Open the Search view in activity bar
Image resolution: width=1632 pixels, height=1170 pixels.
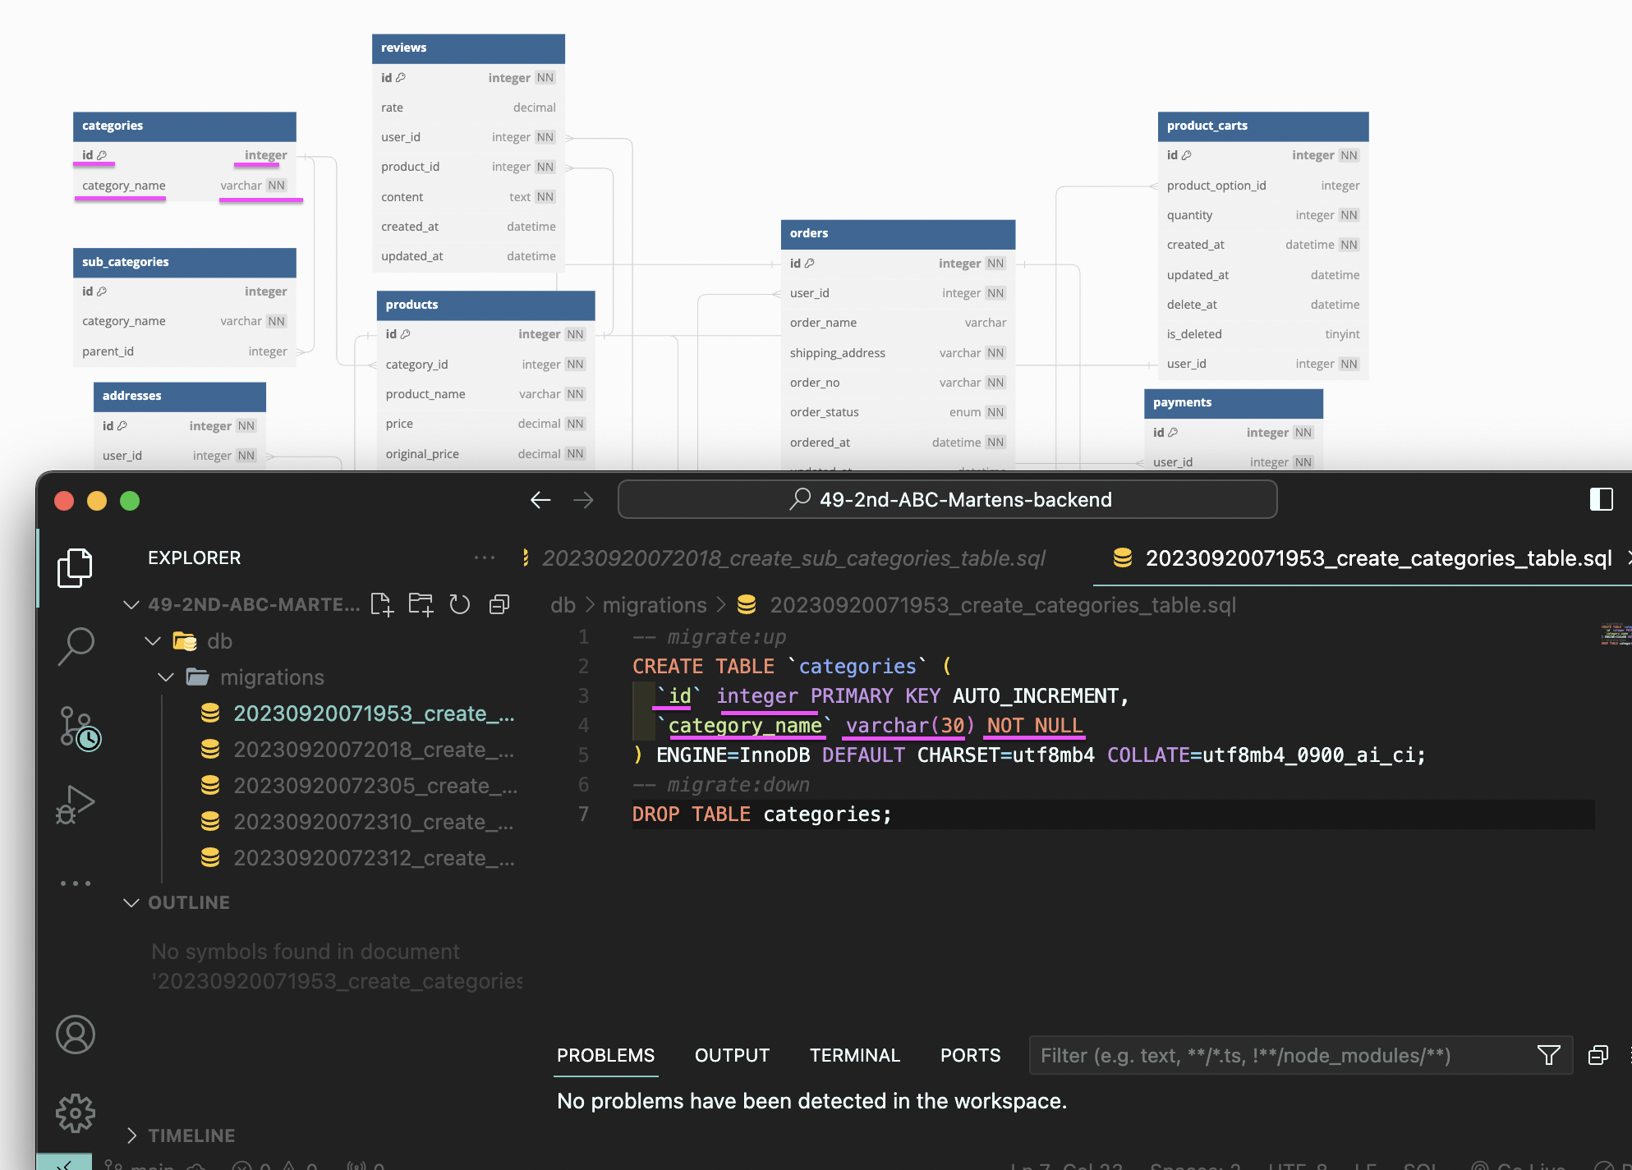(75, 645)
